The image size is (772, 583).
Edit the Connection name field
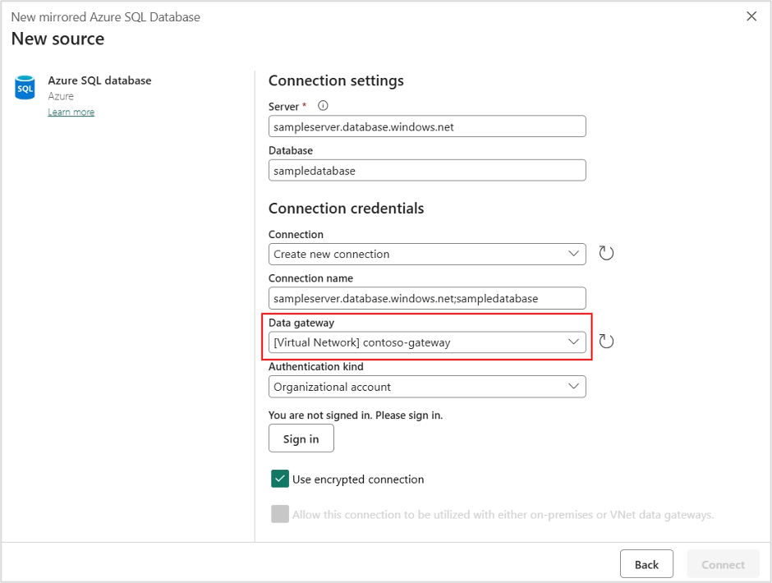[427, 298]
